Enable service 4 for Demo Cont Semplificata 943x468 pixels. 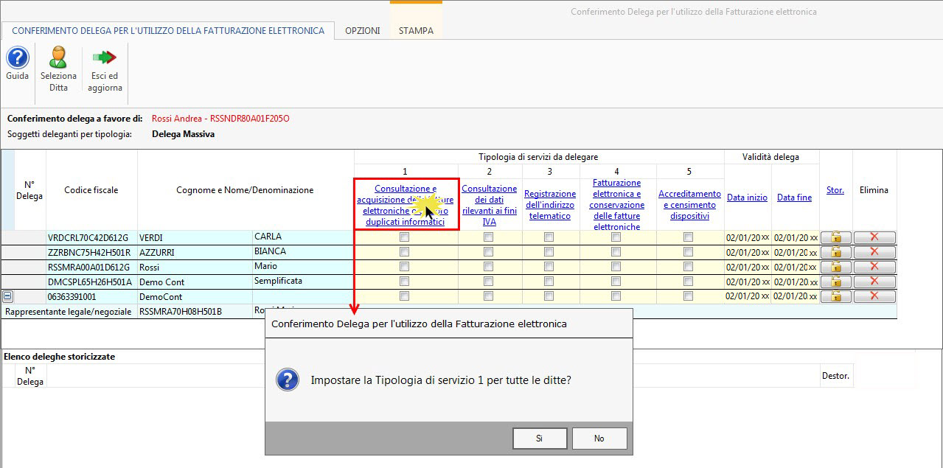(616, 282)
